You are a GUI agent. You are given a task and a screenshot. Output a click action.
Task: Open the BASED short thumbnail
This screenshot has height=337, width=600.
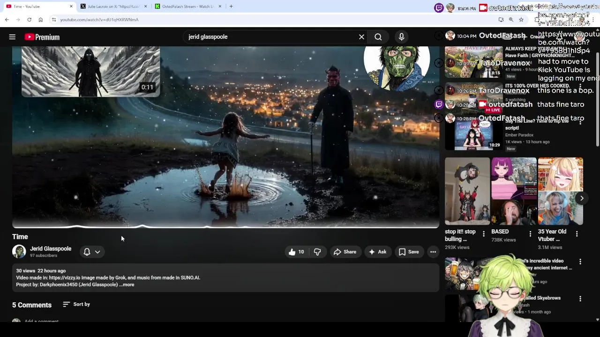[x=514, y=191]
